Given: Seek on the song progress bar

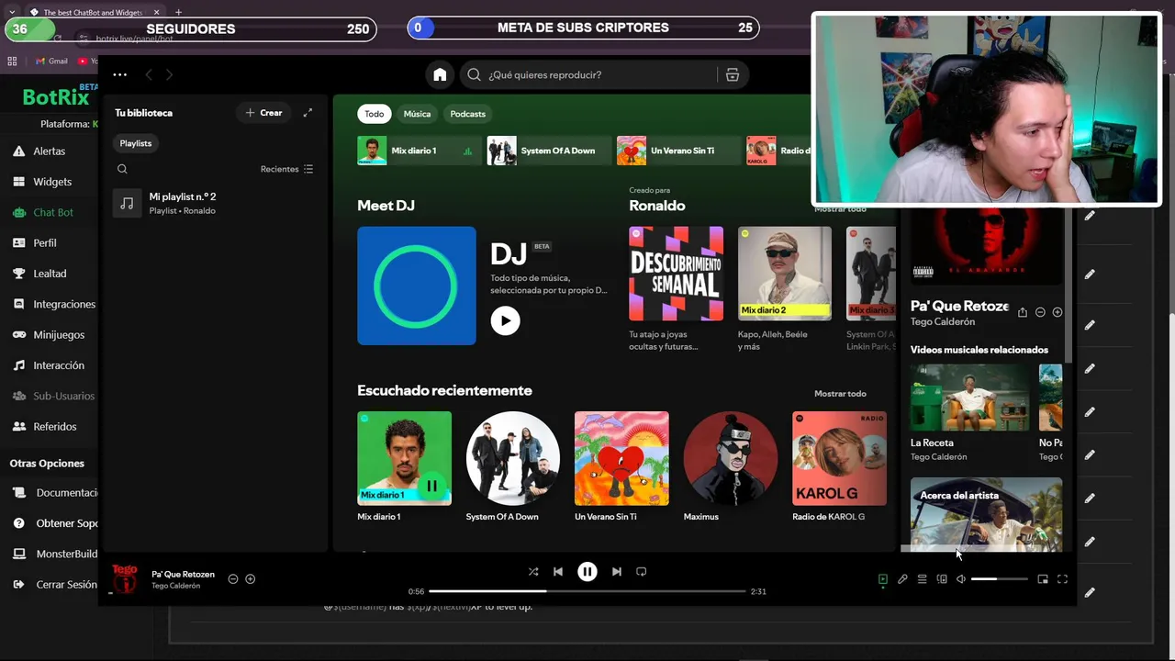Looking at the screenshot, I should pyautogui.click(x=587, y=591).
